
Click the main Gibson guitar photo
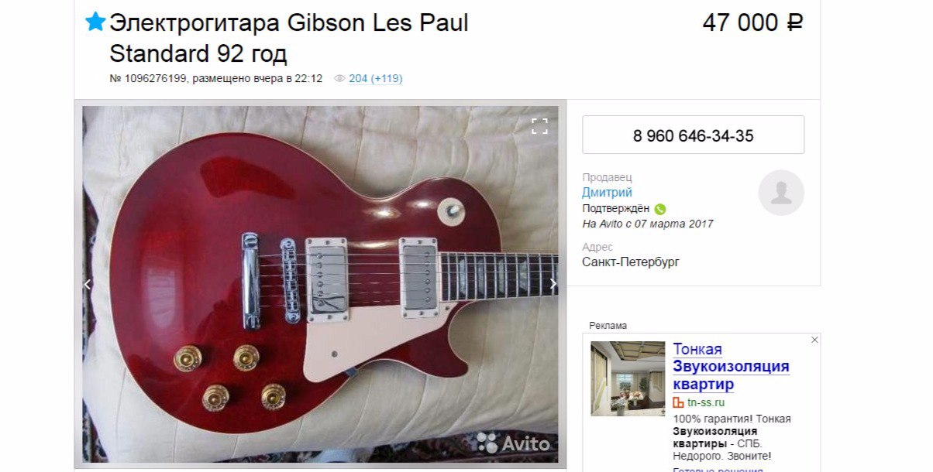(320, 284)
